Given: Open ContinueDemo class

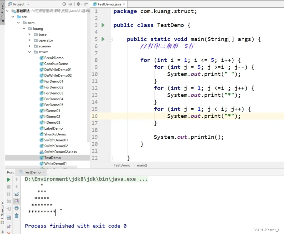Looking at the screenshot, I should [54, 64].
